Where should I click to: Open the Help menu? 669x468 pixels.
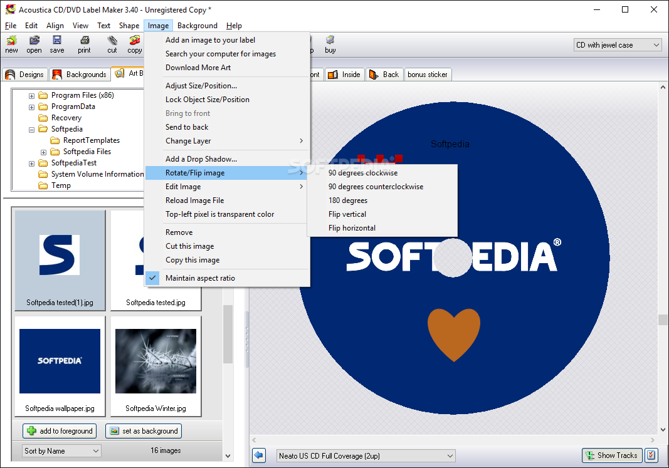coord(234,26)
